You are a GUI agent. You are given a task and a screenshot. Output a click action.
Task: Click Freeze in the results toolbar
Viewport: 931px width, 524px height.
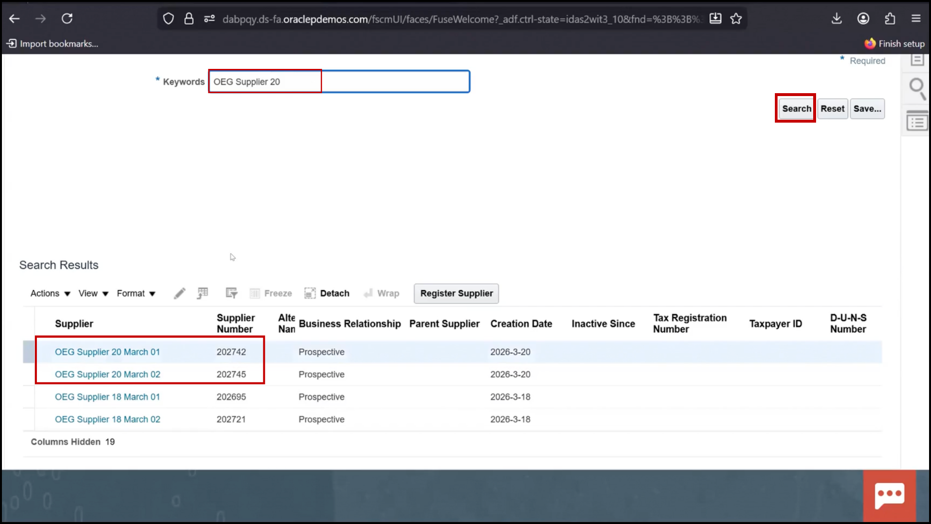click(271, 294)
